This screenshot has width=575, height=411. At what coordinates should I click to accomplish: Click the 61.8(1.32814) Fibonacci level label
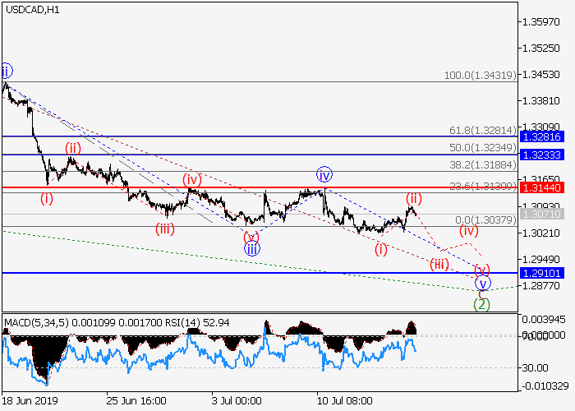[x=482, y=130]
